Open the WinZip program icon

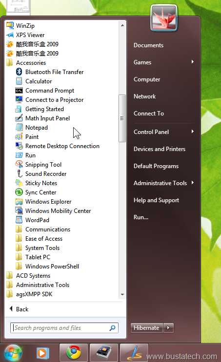tap(10, 25)
